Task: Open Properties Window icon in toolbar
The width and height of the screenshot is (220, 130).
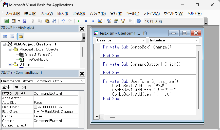Action: [x=116, y=21]
